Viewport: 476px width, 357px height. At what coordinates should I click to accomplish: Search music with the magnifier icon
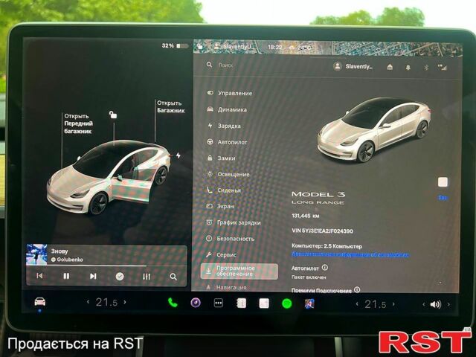pyautogui.click(x=173, y=276)
